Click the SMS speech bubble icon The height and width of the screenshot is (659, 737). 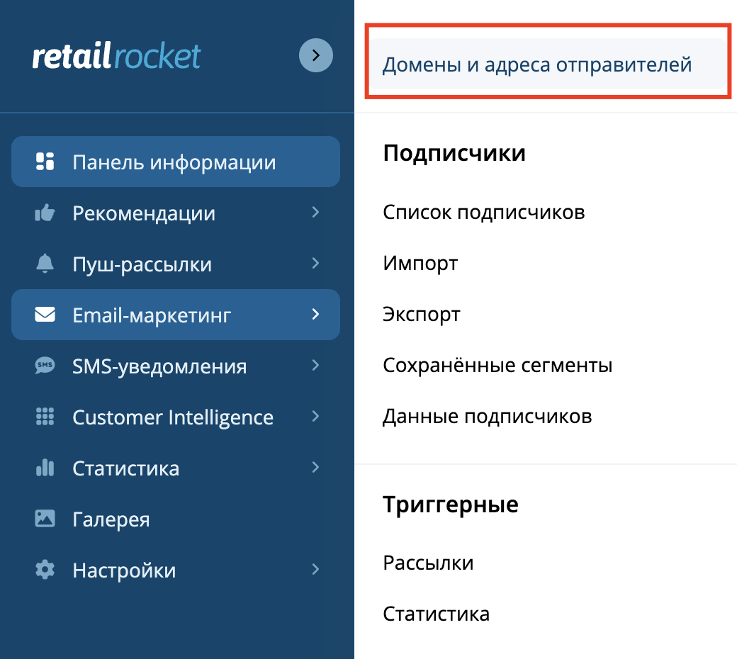[45, 365]
